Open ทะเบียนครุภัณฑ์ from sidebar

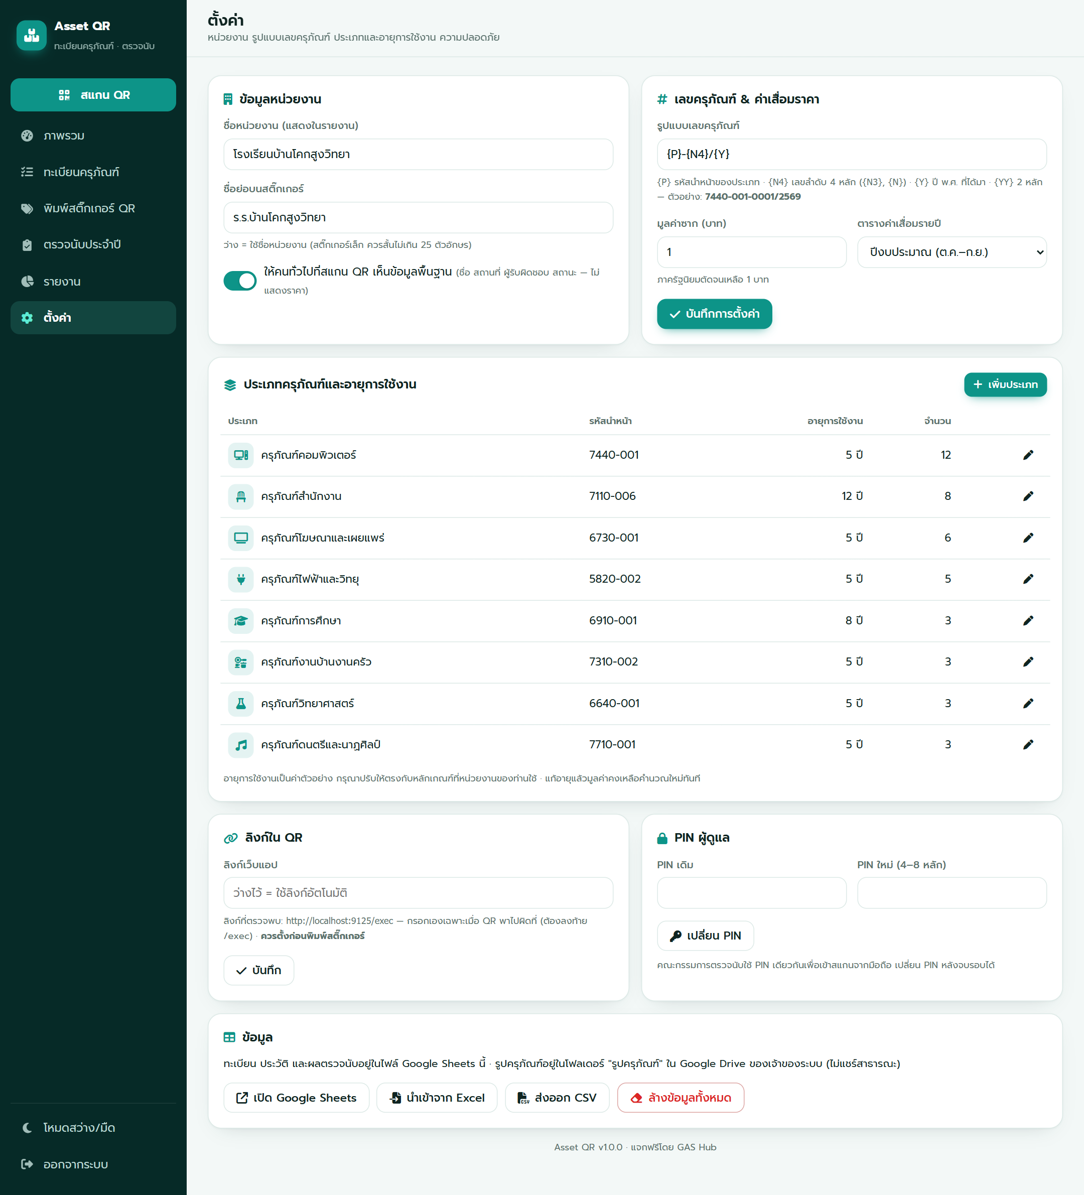(x=93, y=172)
